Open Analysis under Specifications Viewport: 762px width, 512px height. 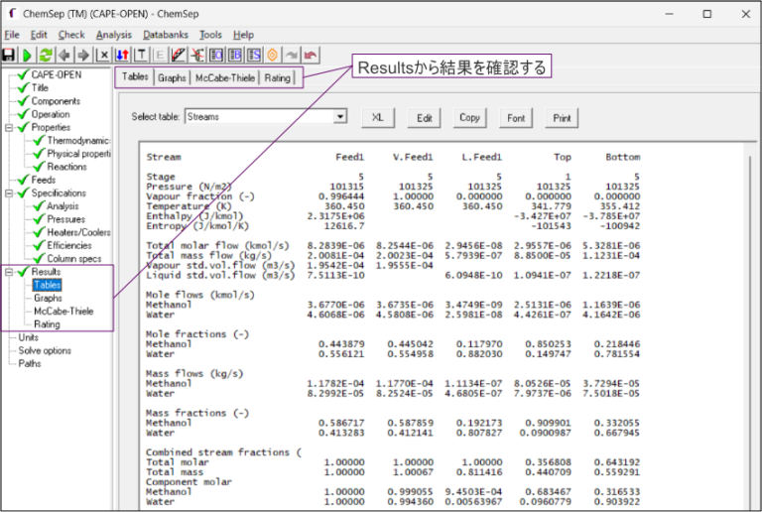click(x=63, y=206)
